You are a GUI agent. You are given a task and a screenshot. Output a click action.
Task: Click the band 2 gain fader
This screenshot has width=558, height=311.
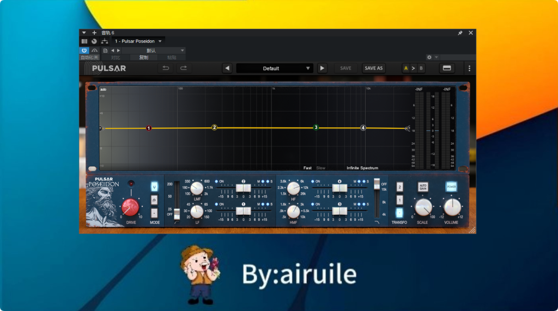(x=244, y=188)
